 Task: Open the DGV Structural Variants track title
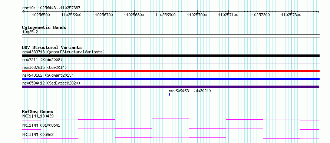(x=52, y=47)
